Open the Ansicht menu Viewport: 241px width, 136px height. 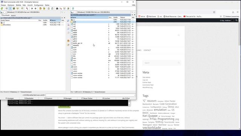30,5
